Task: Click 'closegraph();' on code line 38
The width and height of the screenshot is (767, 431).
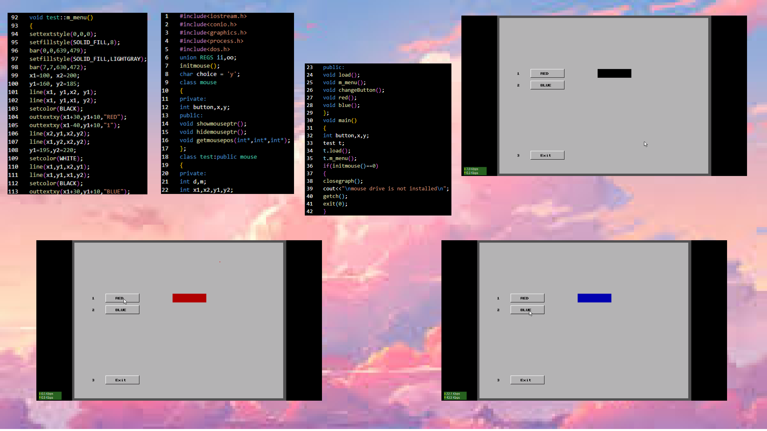Action: [343, 181]
